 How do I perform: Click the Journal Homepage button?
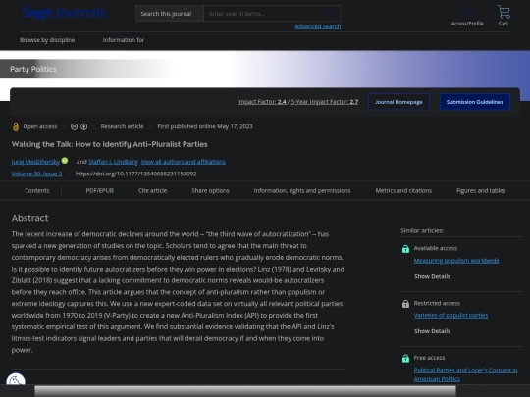pos(398,102)
